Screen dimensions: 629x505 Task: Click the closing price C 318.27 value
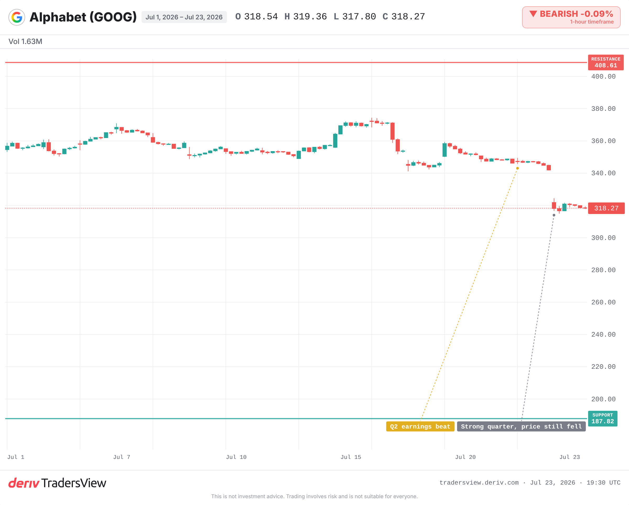[x=404, y=17]
